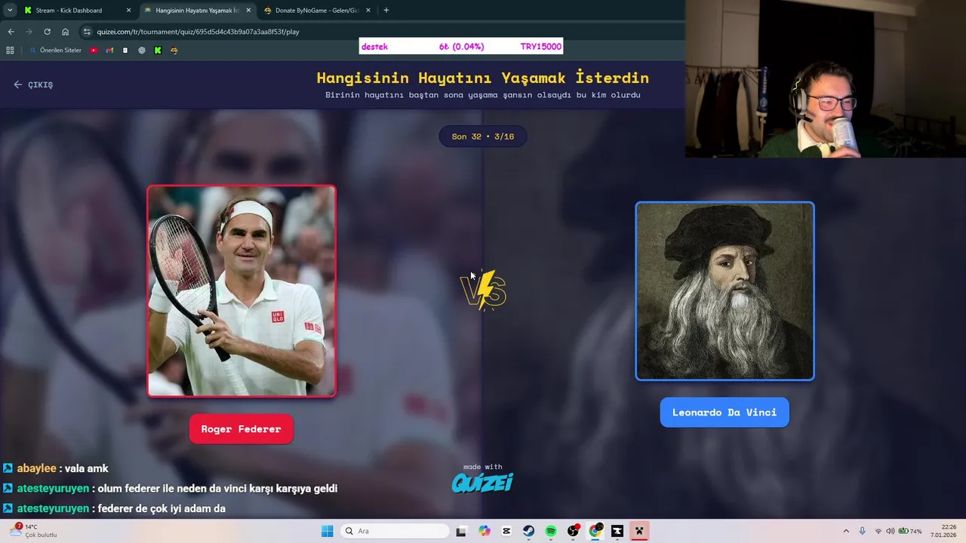966x543 pixels.
Task: Open the Minecraft creeper app on taskbar
Action: (639, 531)
